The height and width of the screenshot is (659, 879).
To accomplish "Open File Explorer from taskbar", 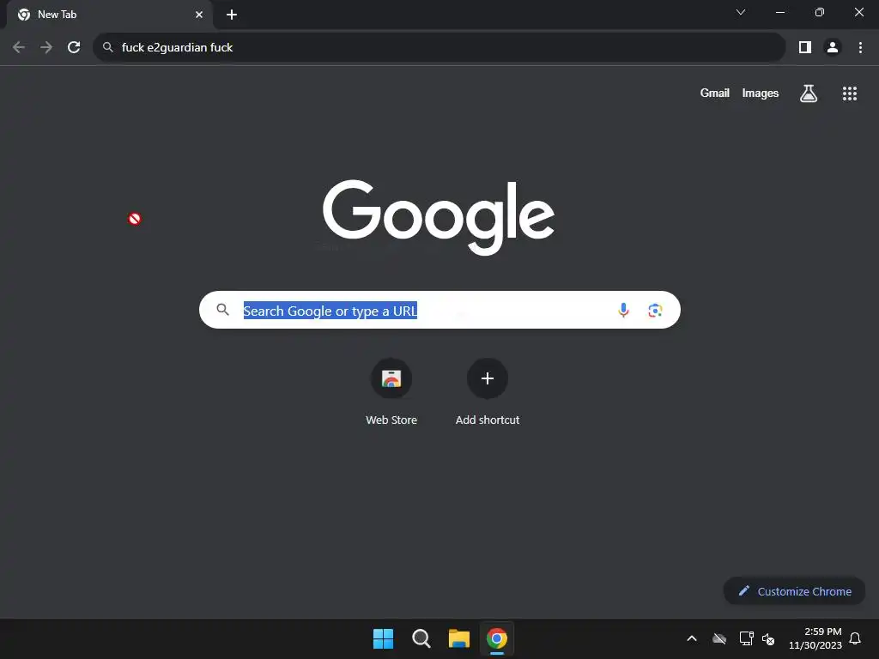I will (459, 638).
